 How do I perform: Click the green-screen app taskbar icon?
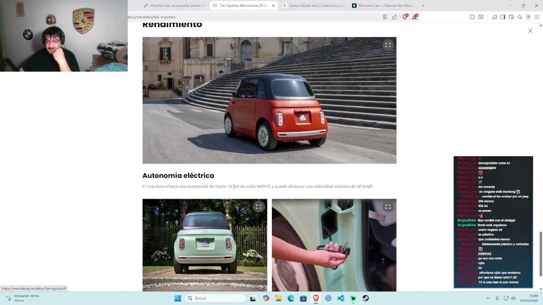(353, 298)
